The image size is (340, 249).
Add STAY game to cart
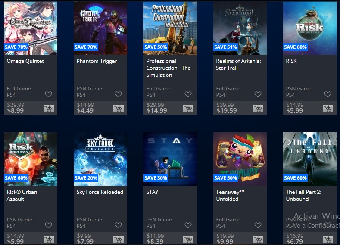tap(188, 240)
